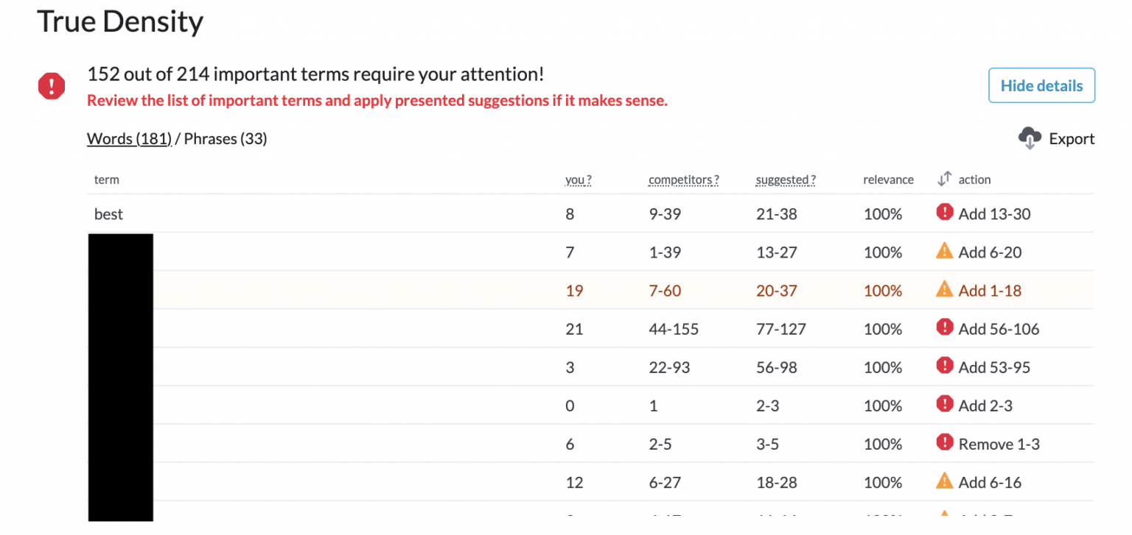The height and width of the screenshot is (535, 1132).
Task: Click the orange warning icon for Add 1-18
Action: click(x=945, y=289)
